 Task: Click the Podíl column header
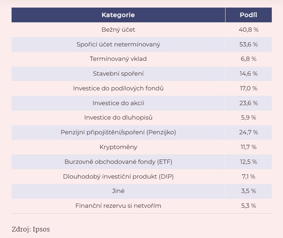pyautogui.click(x=248, y=15)
